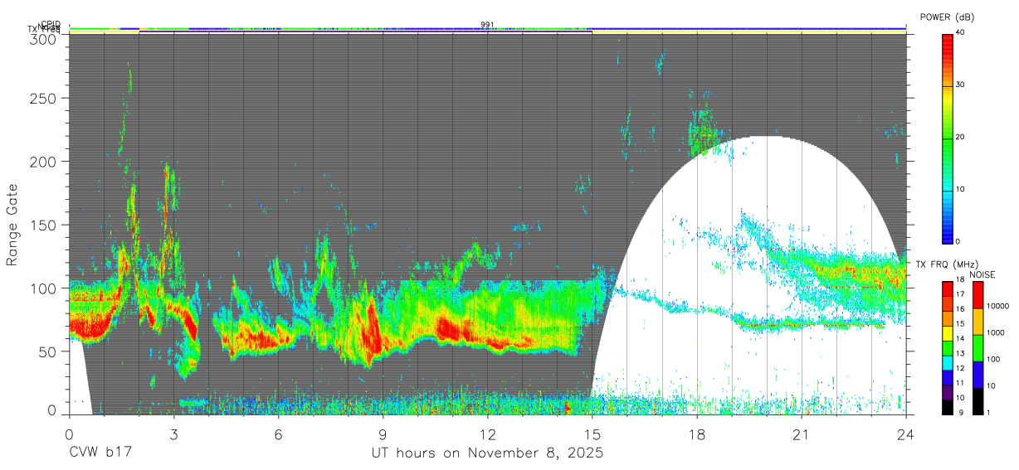Image resolution: width=1019 pixels, height=470 pixels.
Task: Select the yellow TX FRQ swatch
Action: (x=946, y=332)
